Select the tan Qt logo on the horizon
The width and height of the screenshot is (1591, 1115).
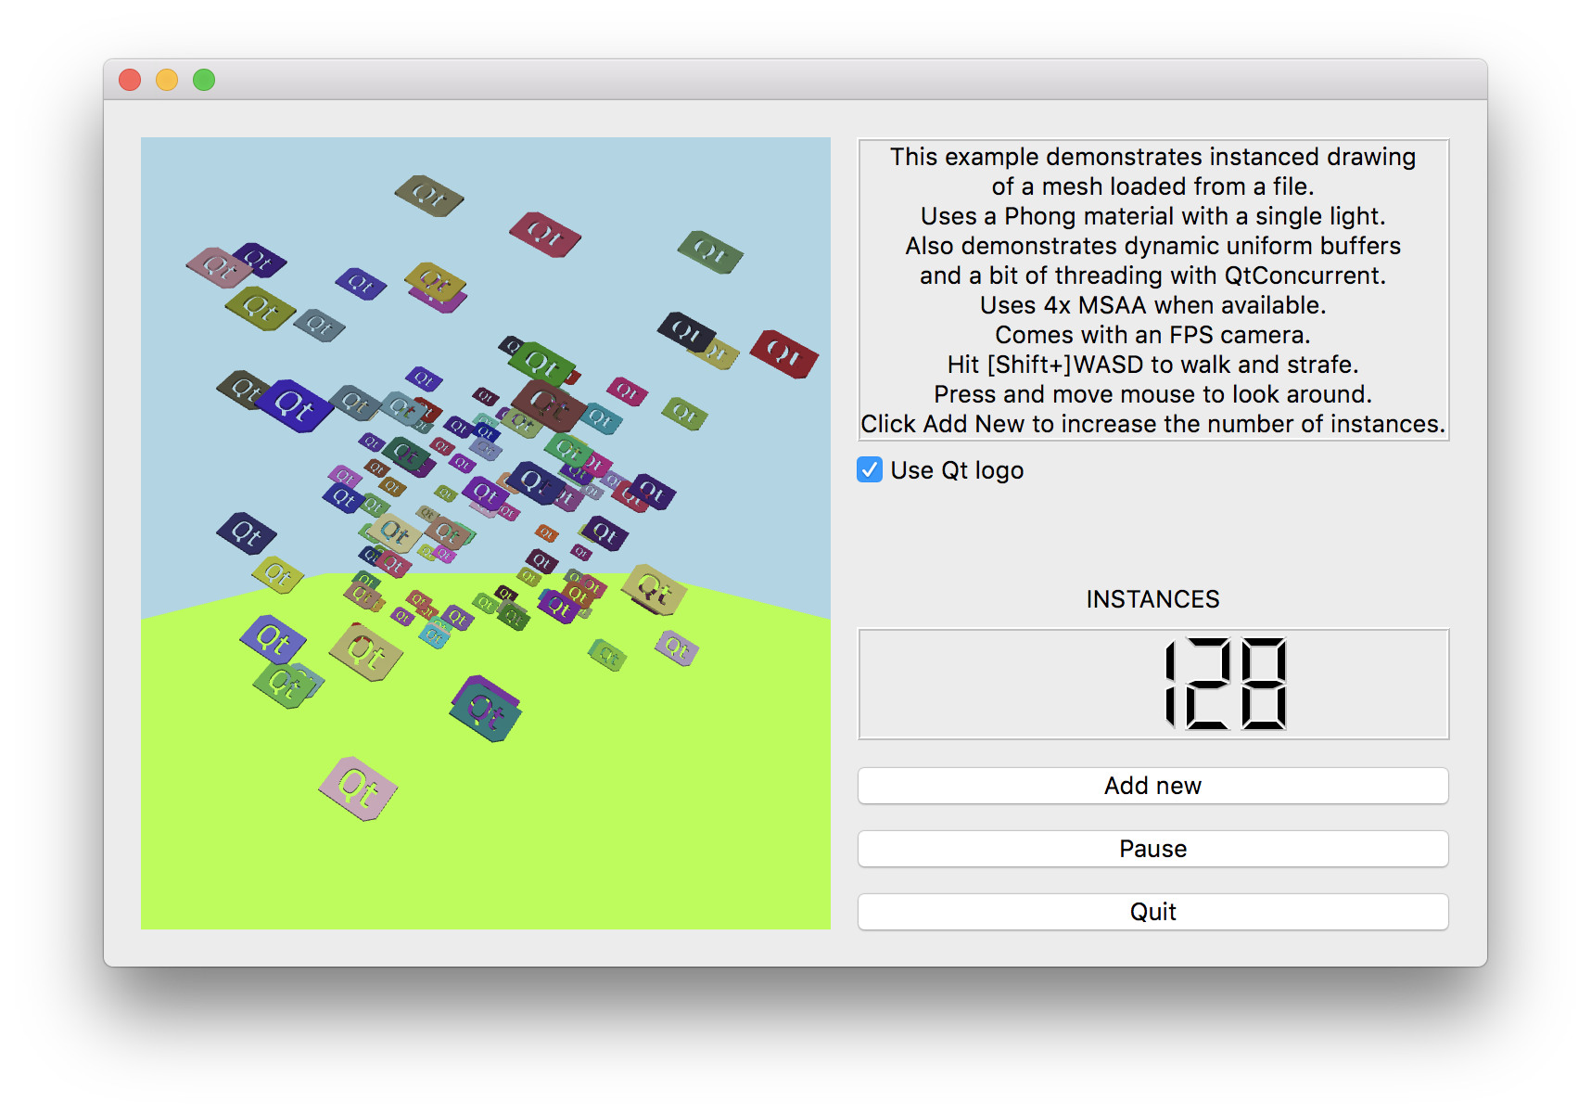(654, 589)
